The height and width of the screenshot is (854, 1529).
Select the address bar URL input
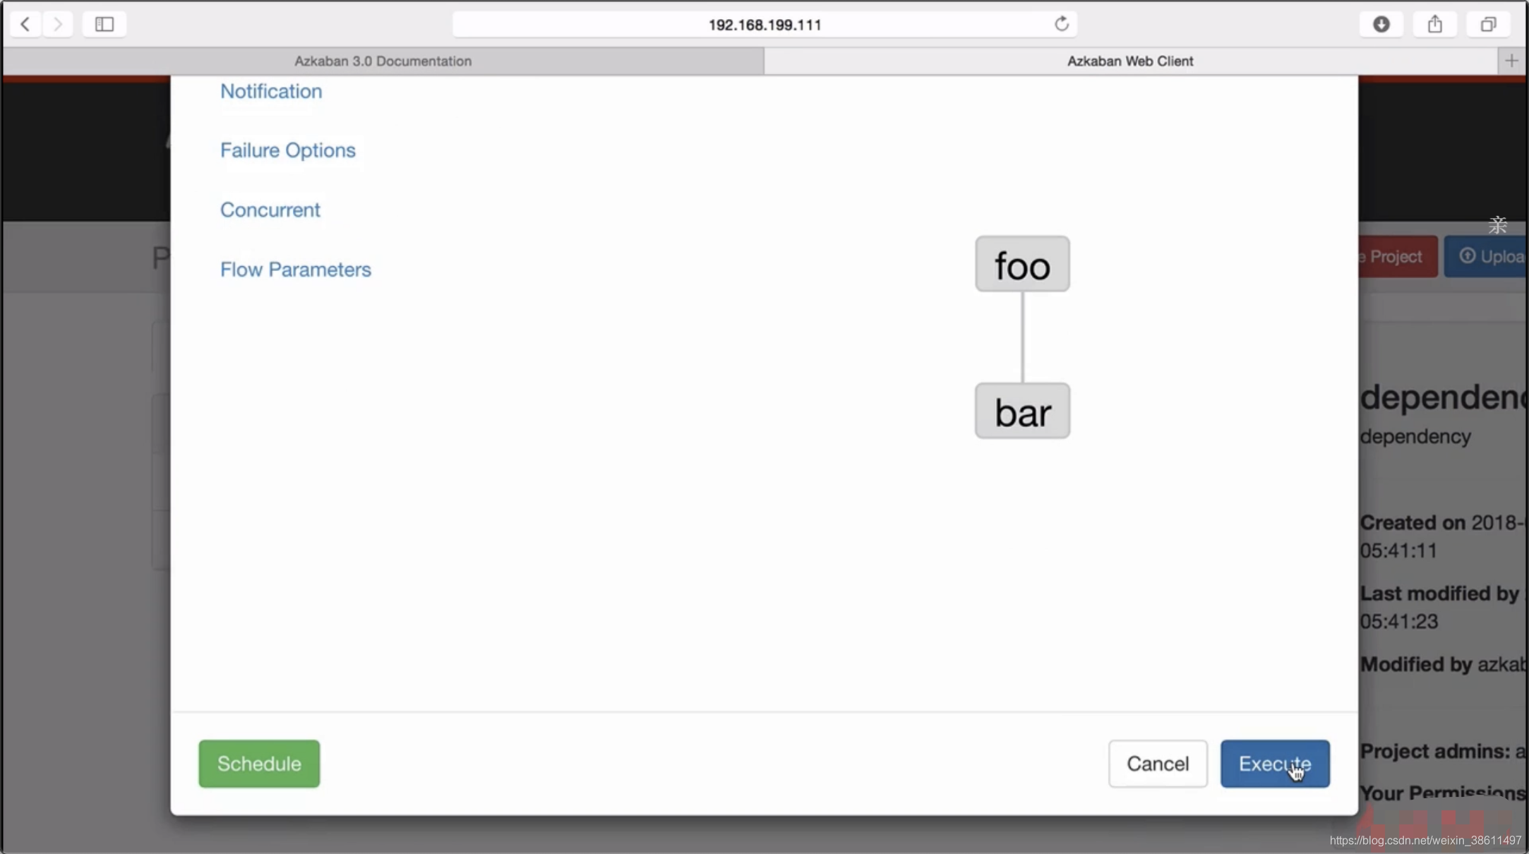764,23
